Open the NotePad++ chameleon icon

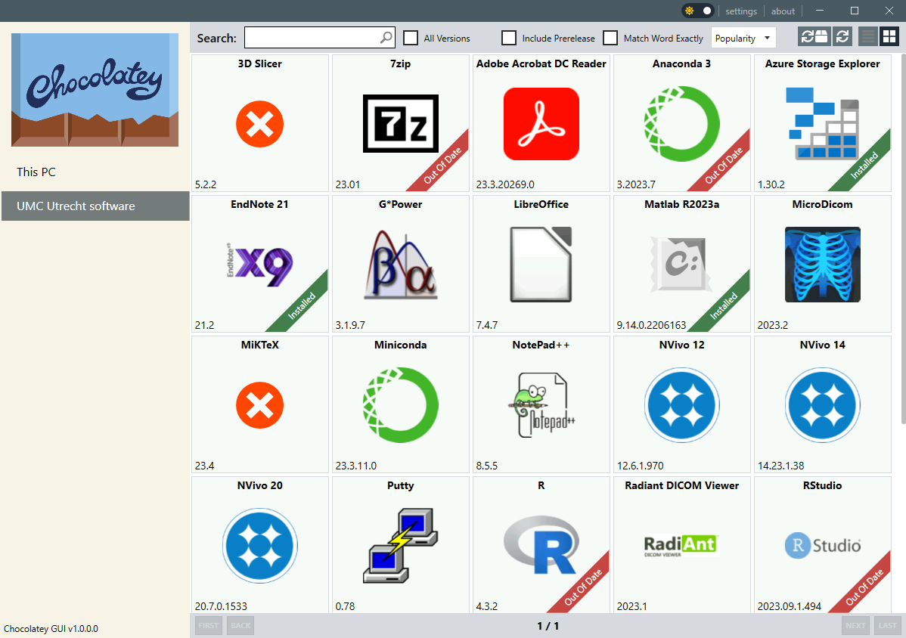click(x=541, y=404)
